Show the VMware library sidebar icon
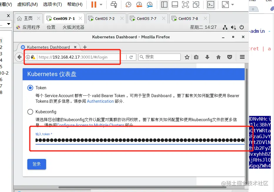 pos(164,4)
